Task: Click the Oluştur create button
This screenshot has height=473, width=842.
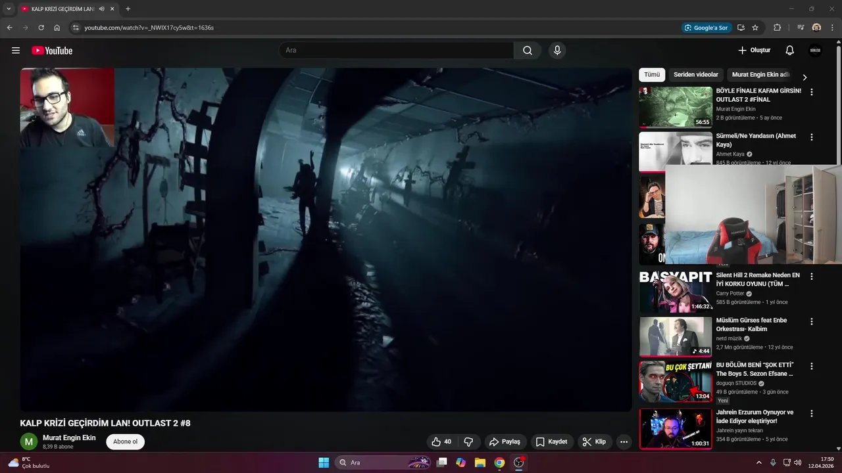Action: coord(754,51)
